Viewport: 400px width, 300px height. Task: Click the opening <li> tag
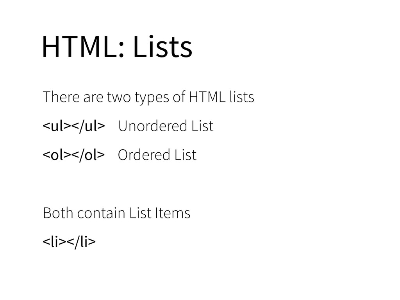(53, 242)
